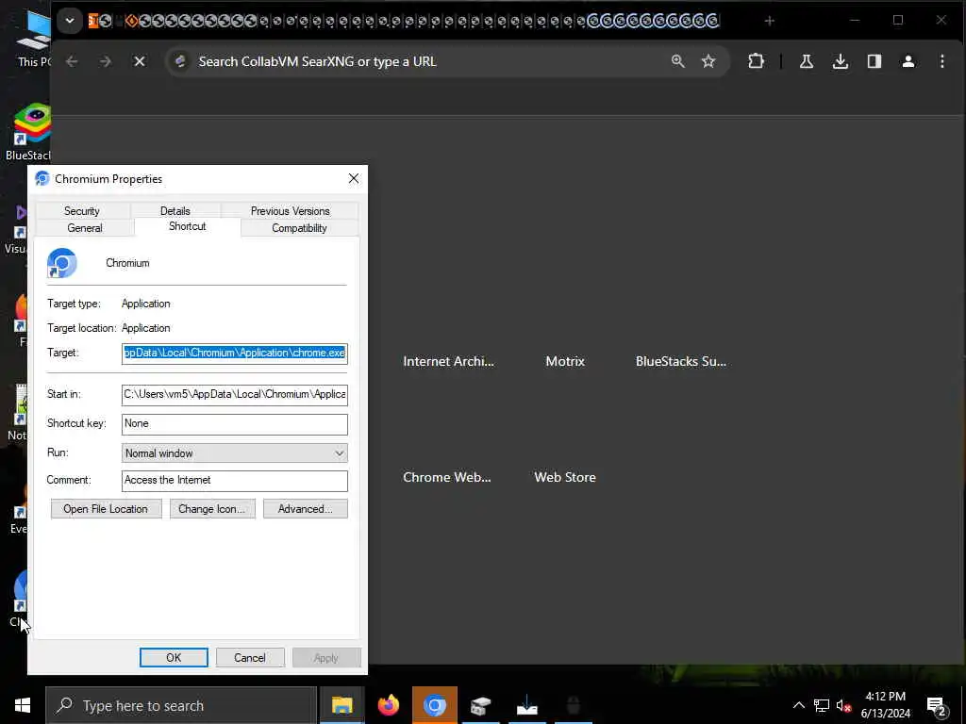Open the Extensions puzzle icon
This screenshot has height=724, width=966.
point(756,61)
